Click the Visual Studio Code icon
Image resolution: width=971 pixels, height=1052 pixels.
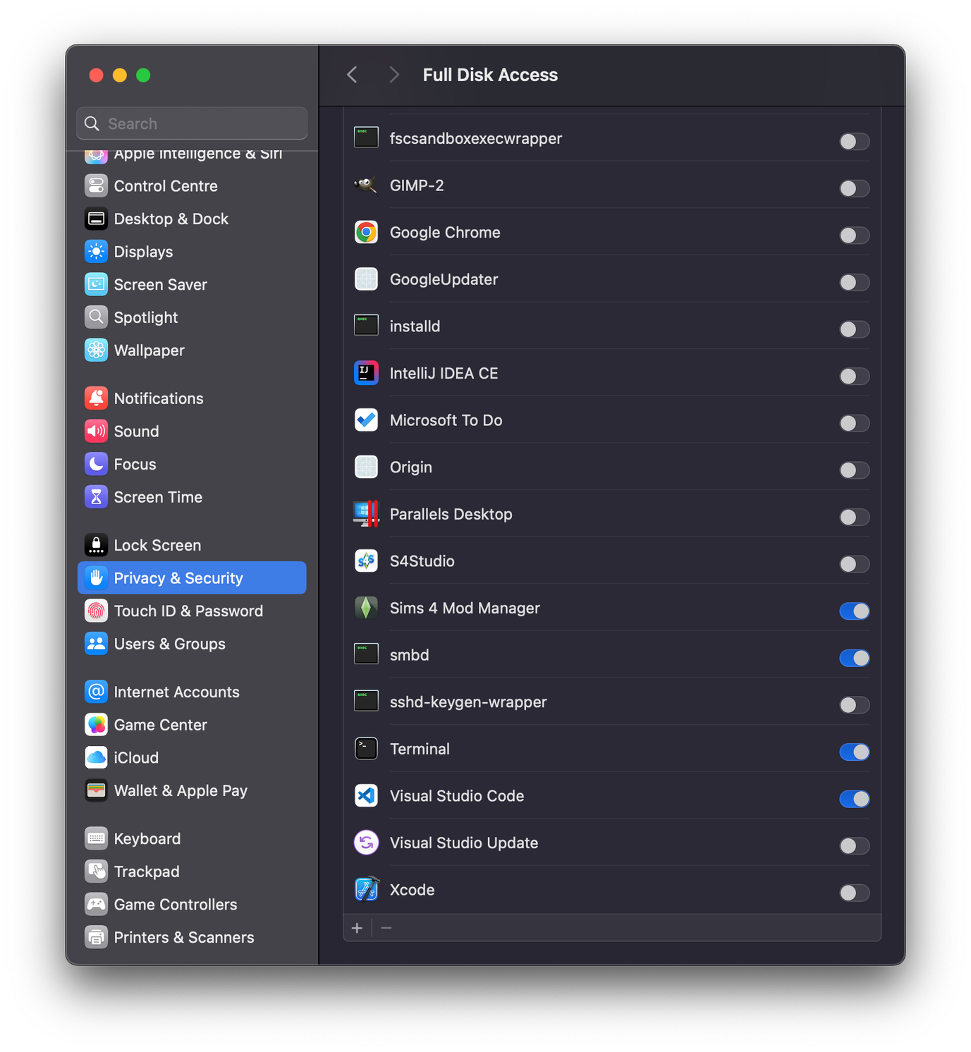[x=366, y=796]
